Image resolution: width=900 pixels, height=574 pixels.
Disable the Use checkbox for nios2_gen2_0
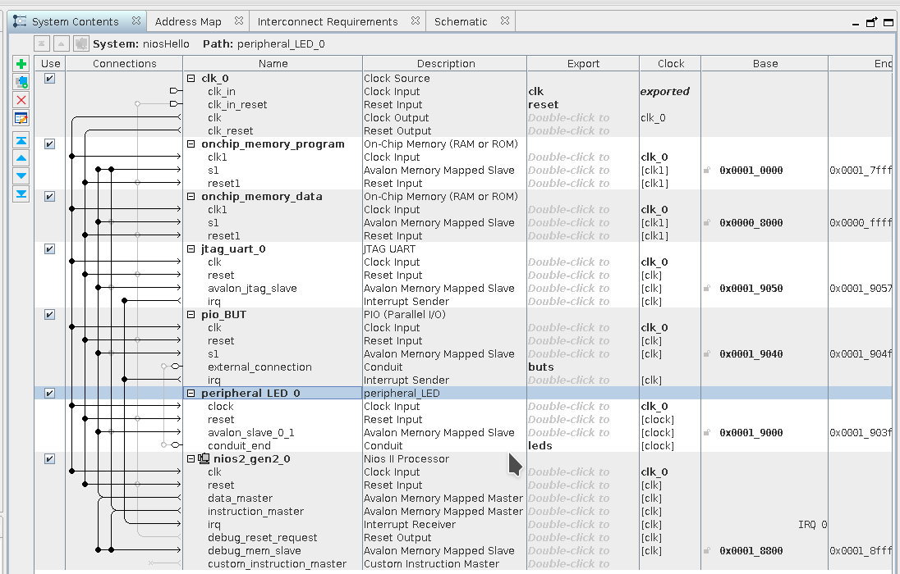[x=49, y=459]
